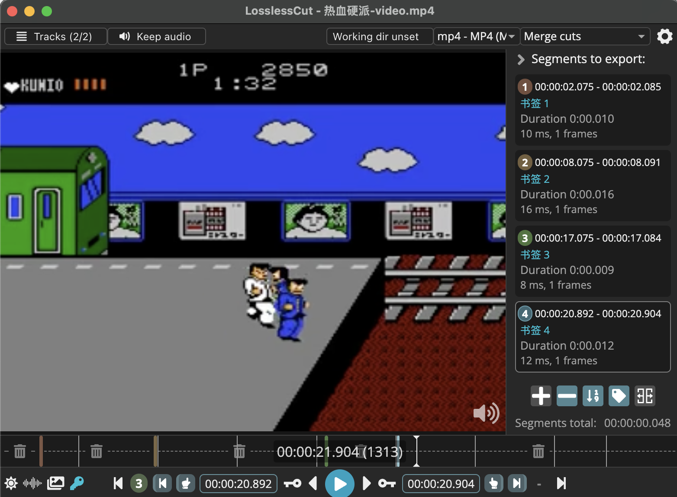677x497 pixels.
Task: Open LosslessCut settings via the gear icon
Action: pos(664,36)
